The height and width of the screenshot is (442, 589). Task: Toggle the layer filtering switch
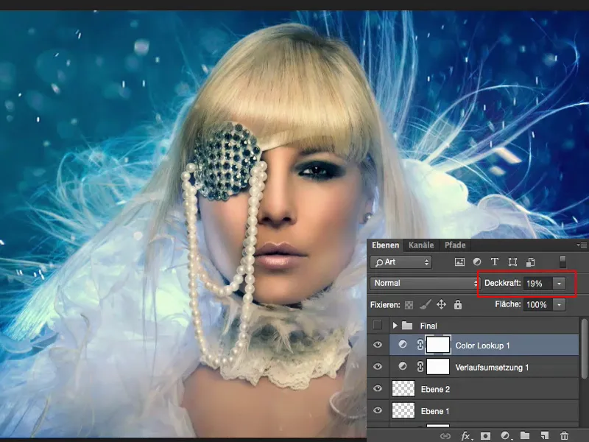[x=562, y=262]
